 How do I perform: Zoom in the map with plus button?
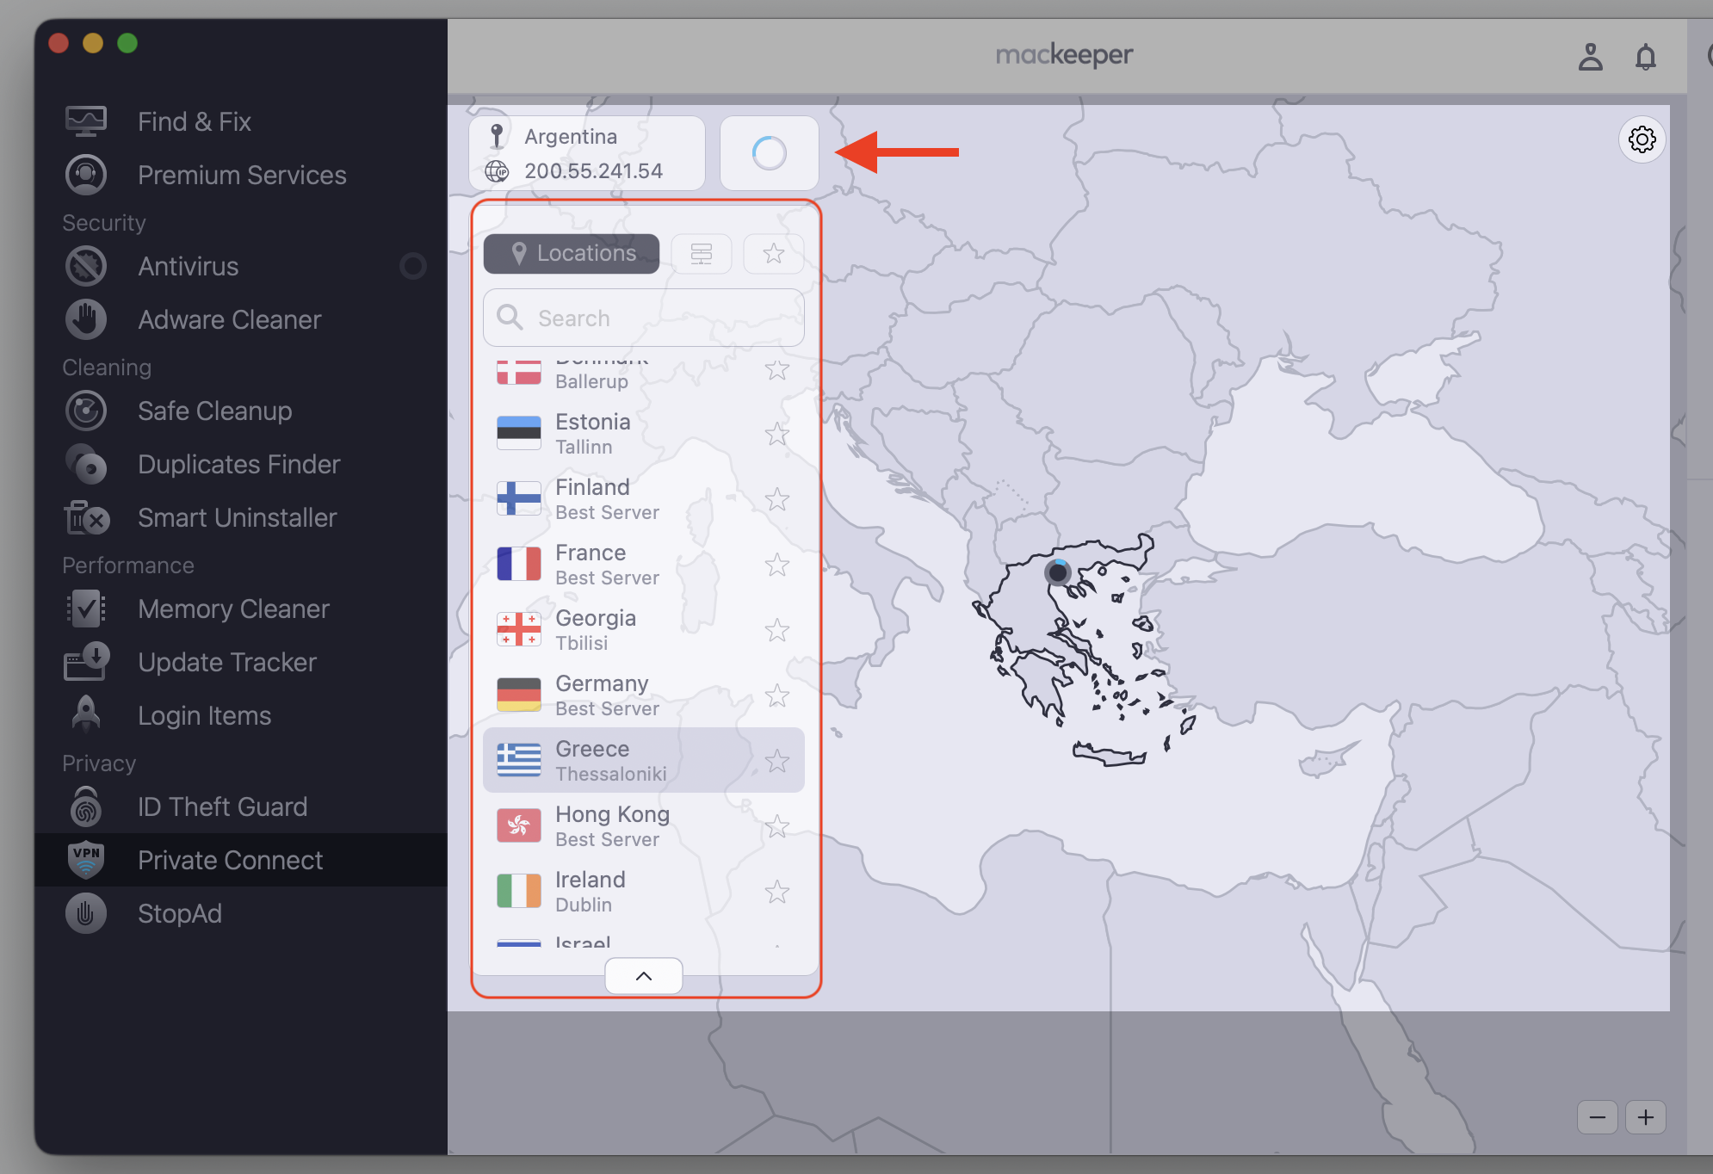click(x=1645, y=1117)
